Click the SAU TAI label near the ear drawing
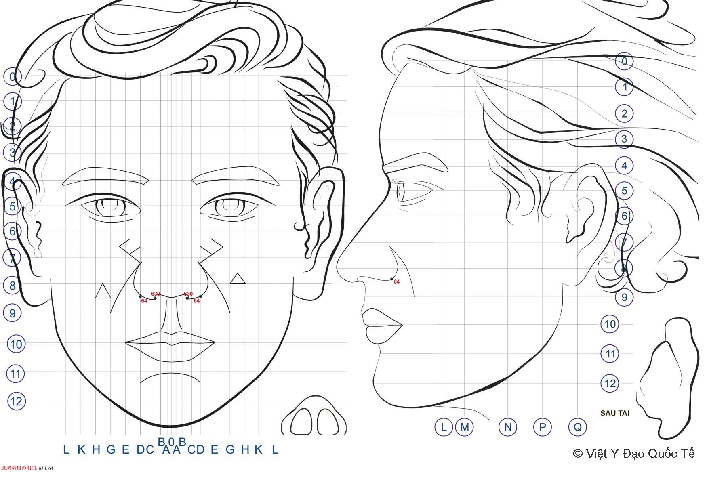 click(x=614, y=413)
